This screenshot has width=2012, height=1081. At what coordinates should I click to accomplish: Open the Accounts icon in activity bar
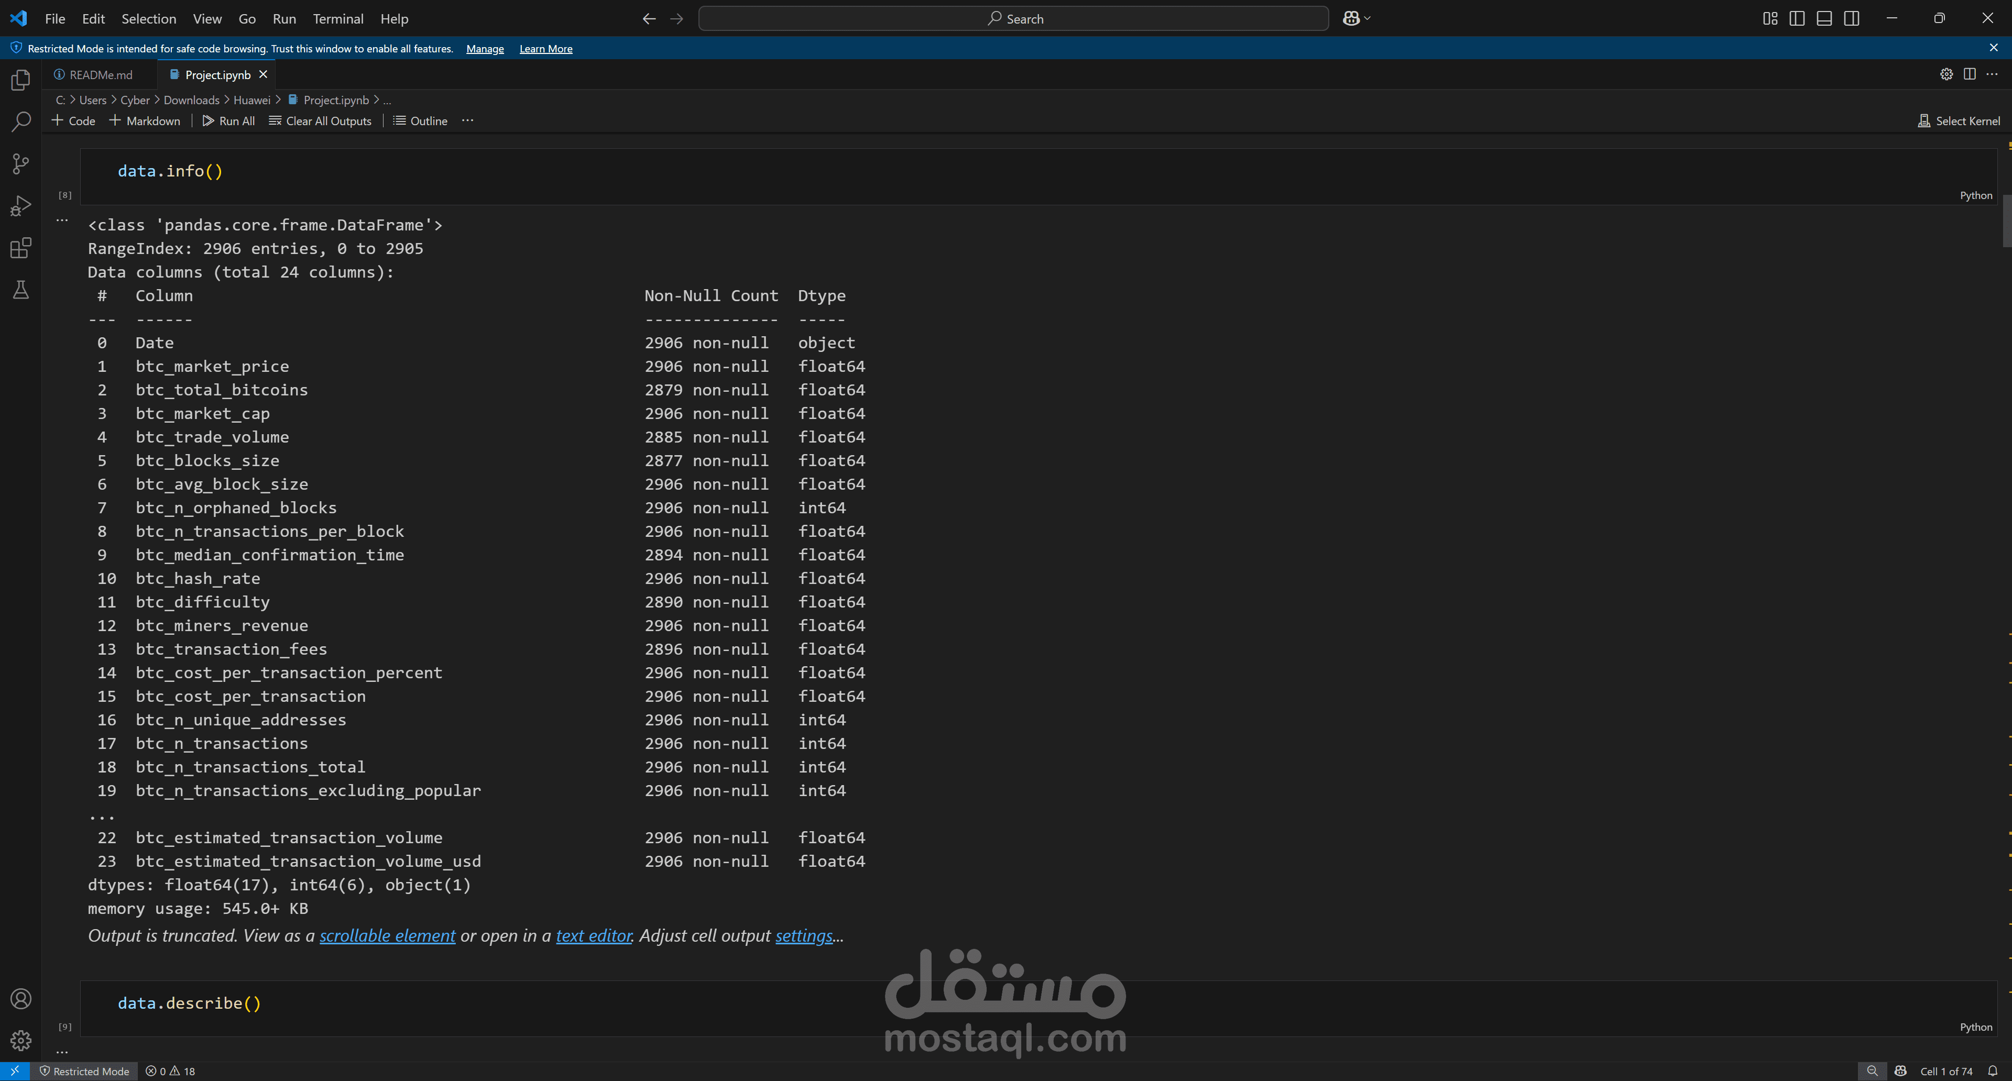click(21, 999)
